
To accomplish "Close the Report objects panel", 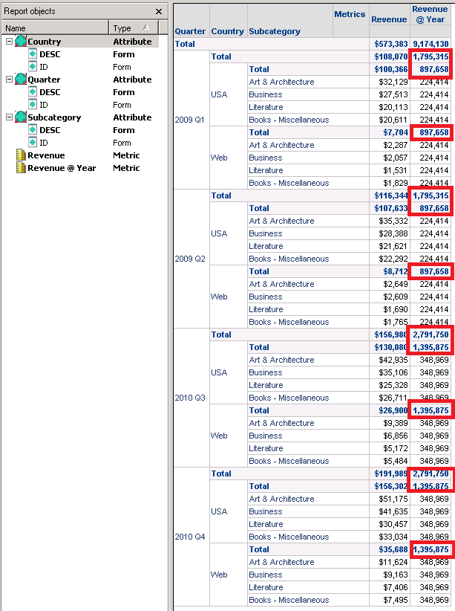I will click(159, 12).
